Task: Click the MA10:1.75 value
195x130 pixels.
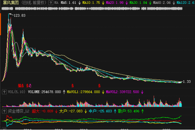Action: pos(91,3)
